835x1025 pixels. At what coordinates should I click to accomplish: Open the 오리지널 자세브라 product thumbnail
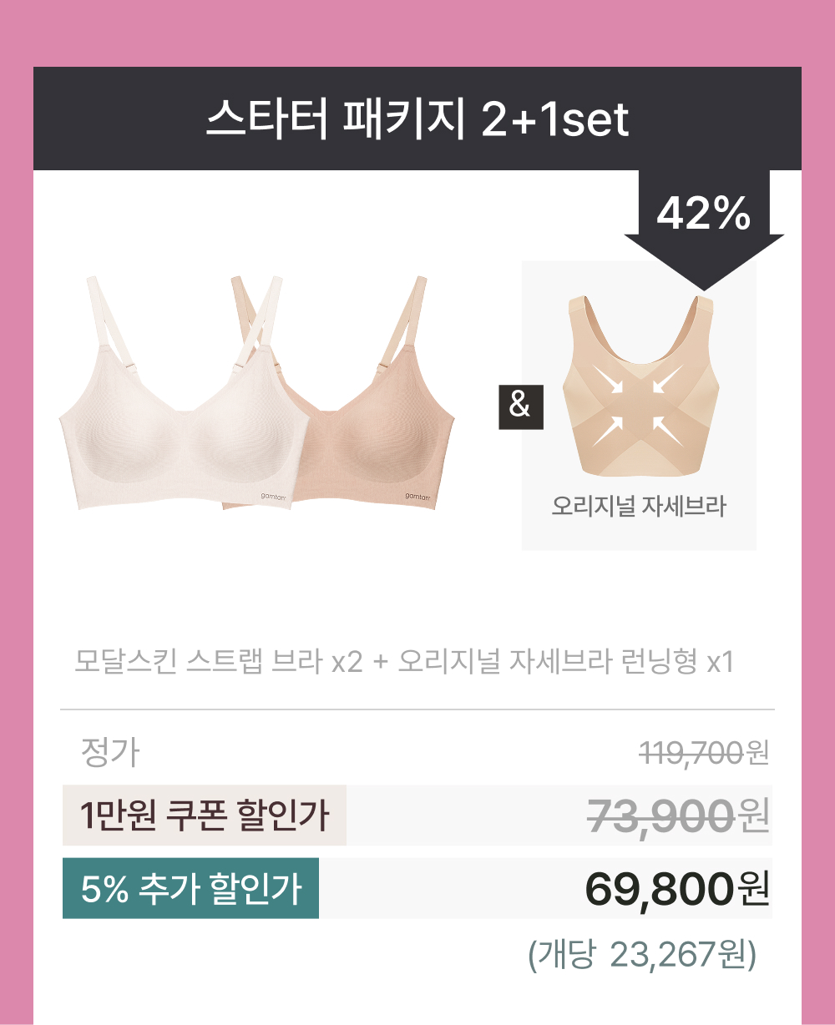639,406
